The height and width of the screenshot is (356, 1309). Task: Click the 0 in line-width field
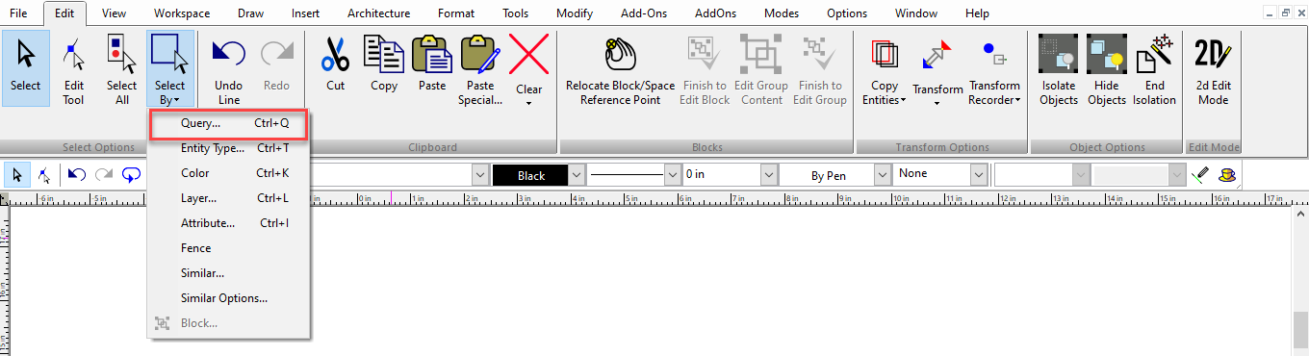pos(721,176)
